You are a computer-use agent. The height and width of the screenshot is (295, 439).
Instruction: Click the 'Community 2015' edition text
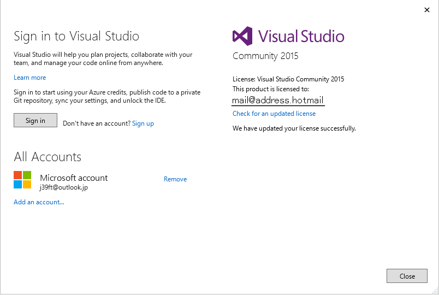[265, 56]
